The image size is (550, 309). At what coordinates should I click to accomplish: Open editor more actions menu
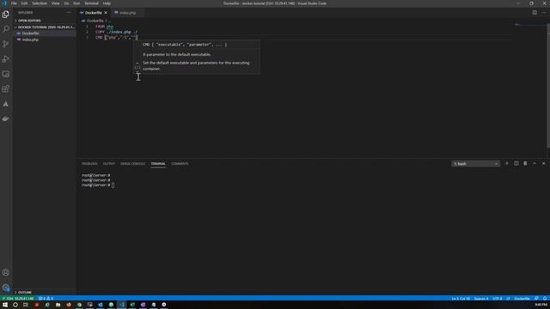[544, 12]
